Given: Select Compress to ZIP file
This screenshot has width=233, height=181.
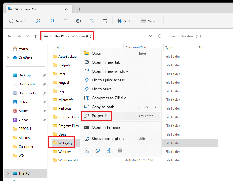Looking at the screenshot, I should tap(121, 98).
